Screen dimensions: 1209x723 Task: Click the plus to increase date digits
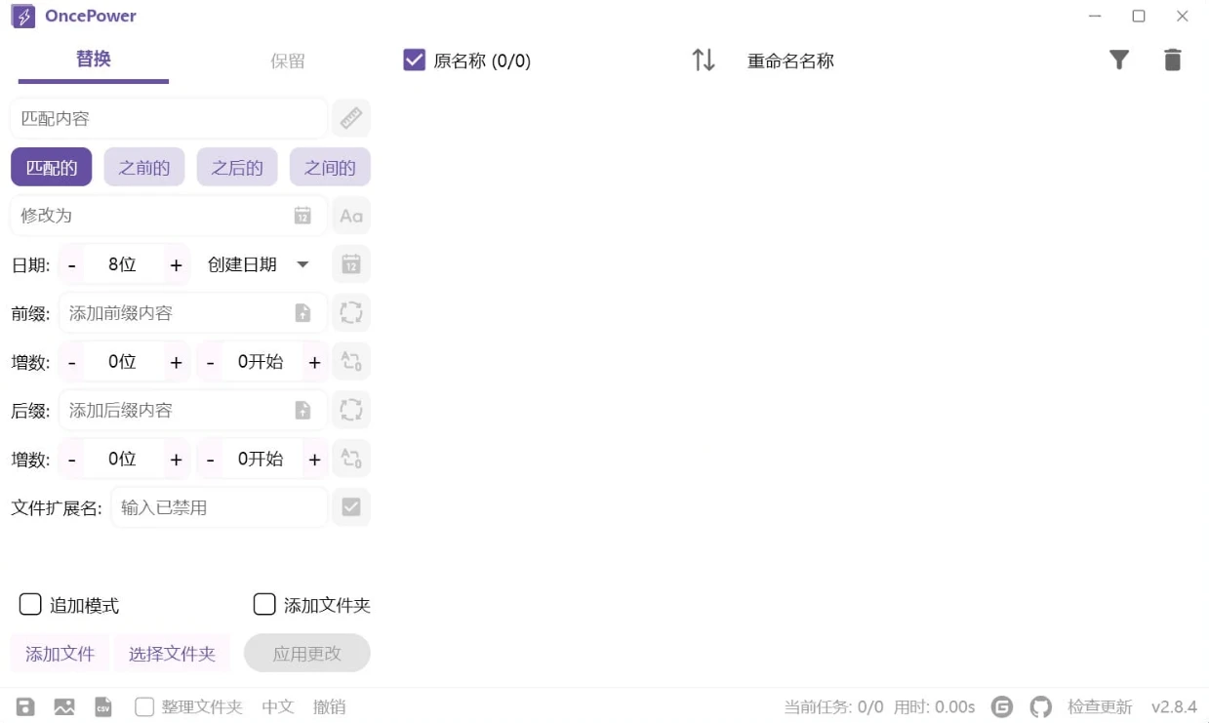(176, 263)
